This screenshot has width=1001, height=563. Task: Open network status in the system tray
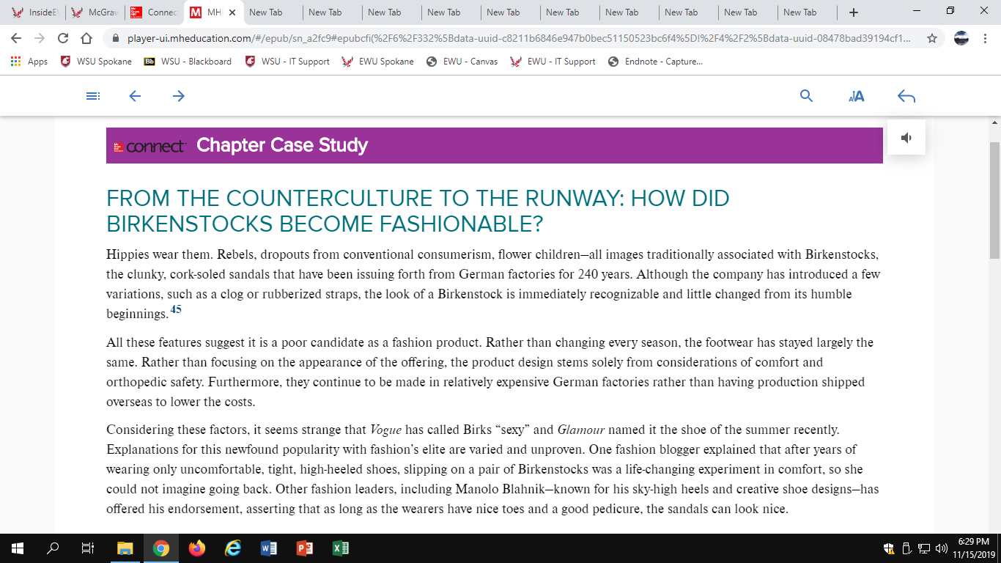[923, 548]
